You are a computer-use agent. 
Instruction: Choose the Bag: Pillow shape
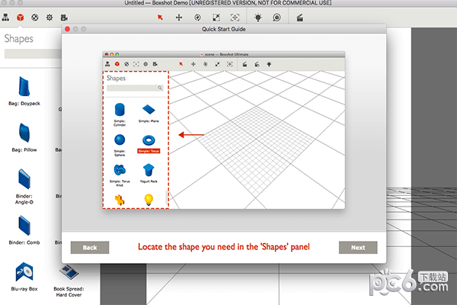click(24, 137)
